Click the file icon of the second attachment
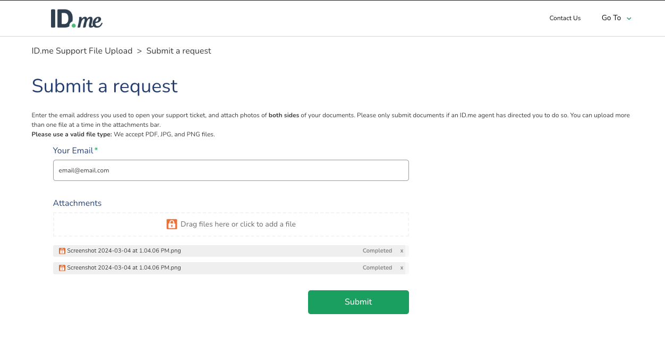Viewport: 665px width, 338px height. [x=62, y=268]
